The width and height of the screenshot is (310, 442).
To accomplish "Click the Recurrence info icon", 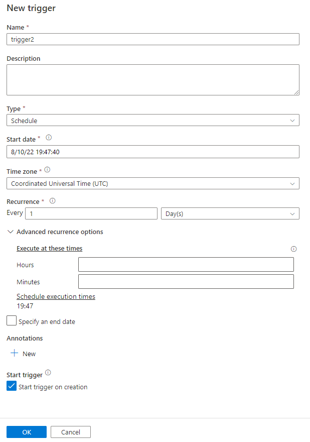I will coord(52,201).
